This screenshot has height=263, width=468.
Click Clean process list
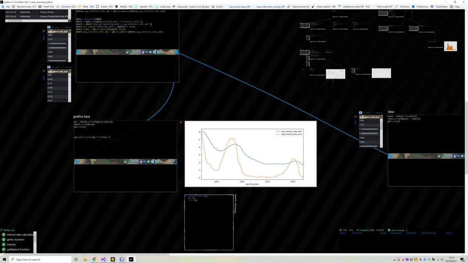pyautogui.click(x=298, y=7)
